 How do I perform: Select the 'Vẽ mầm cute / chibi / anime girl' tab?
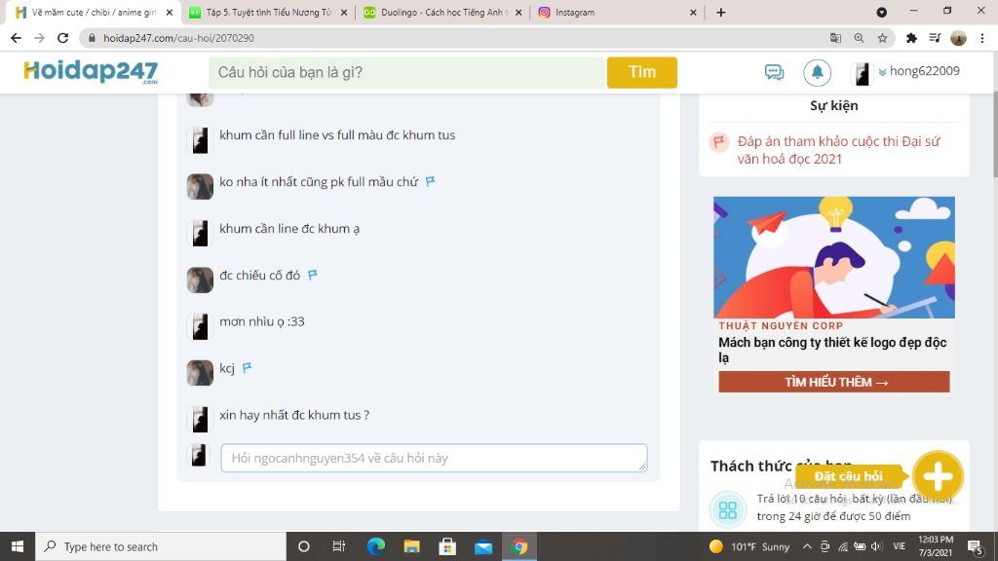pos(93,12)
